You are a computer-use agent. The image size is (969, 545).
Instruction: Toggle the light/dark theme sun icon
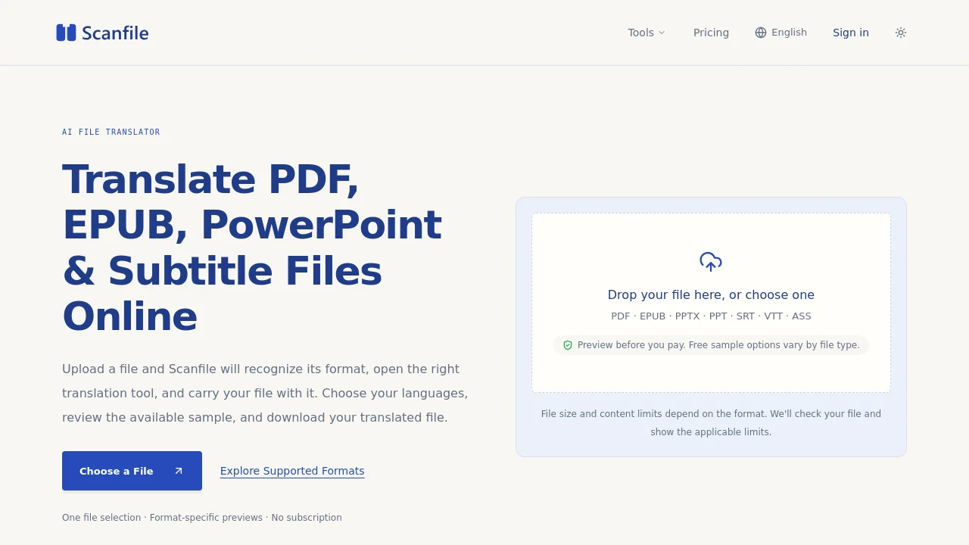click(901, 33)
